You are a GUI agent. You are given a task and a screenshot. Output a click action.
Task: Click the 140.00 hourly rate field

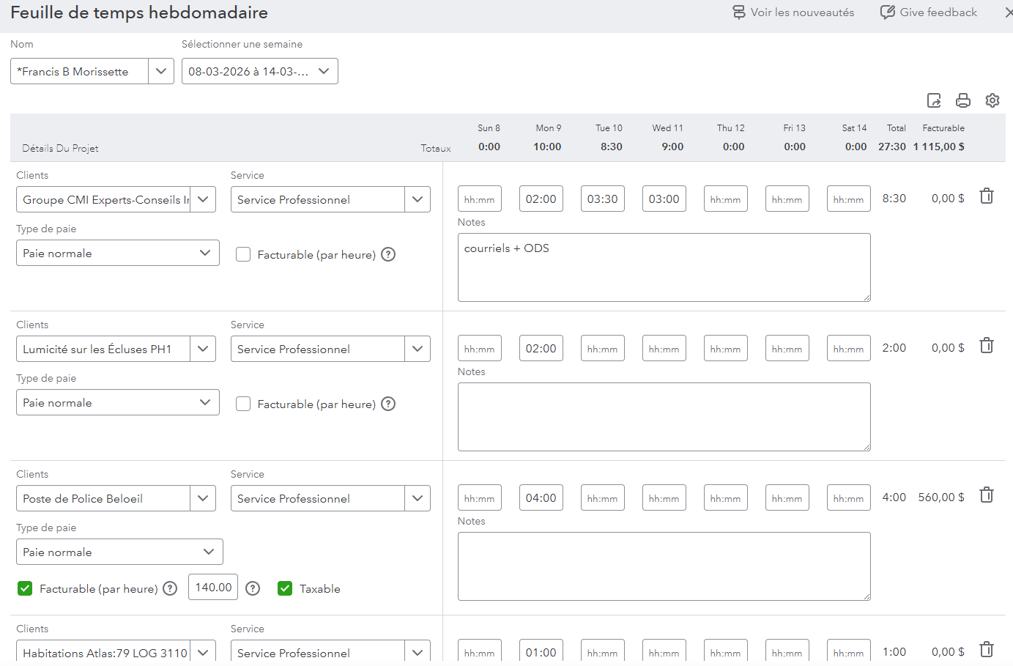(x=213, y=588)
